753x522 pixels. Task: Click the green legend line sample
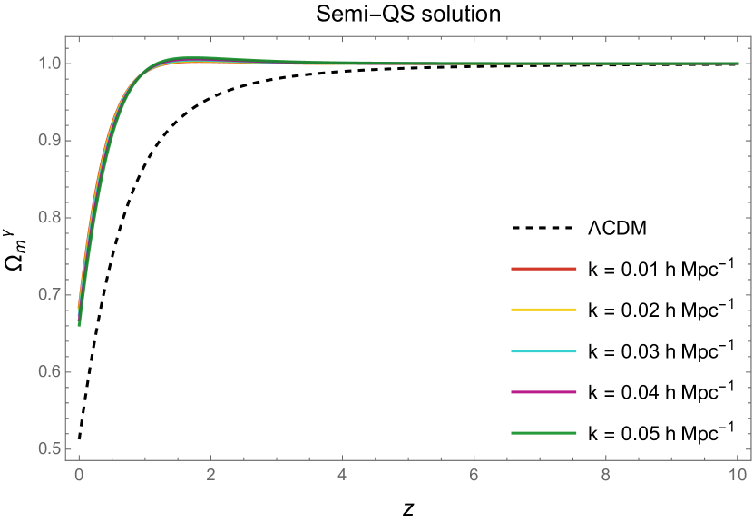pyautogui.click(x=543, y=434)
